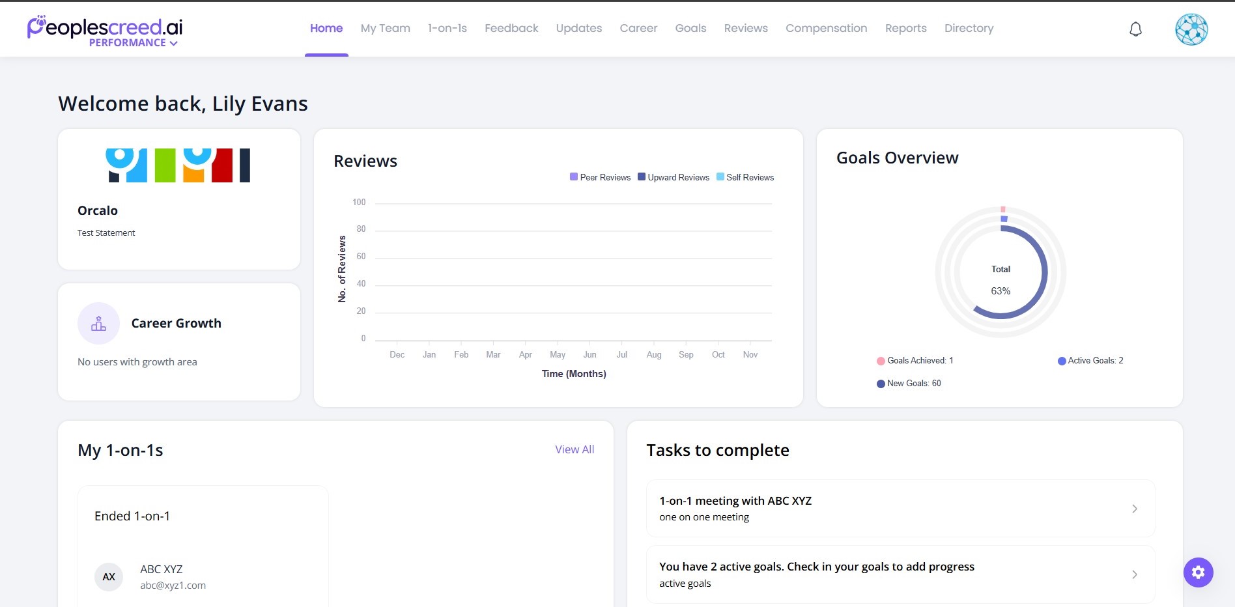Click the AX avatar for ABC XYZ

point(109,577)
